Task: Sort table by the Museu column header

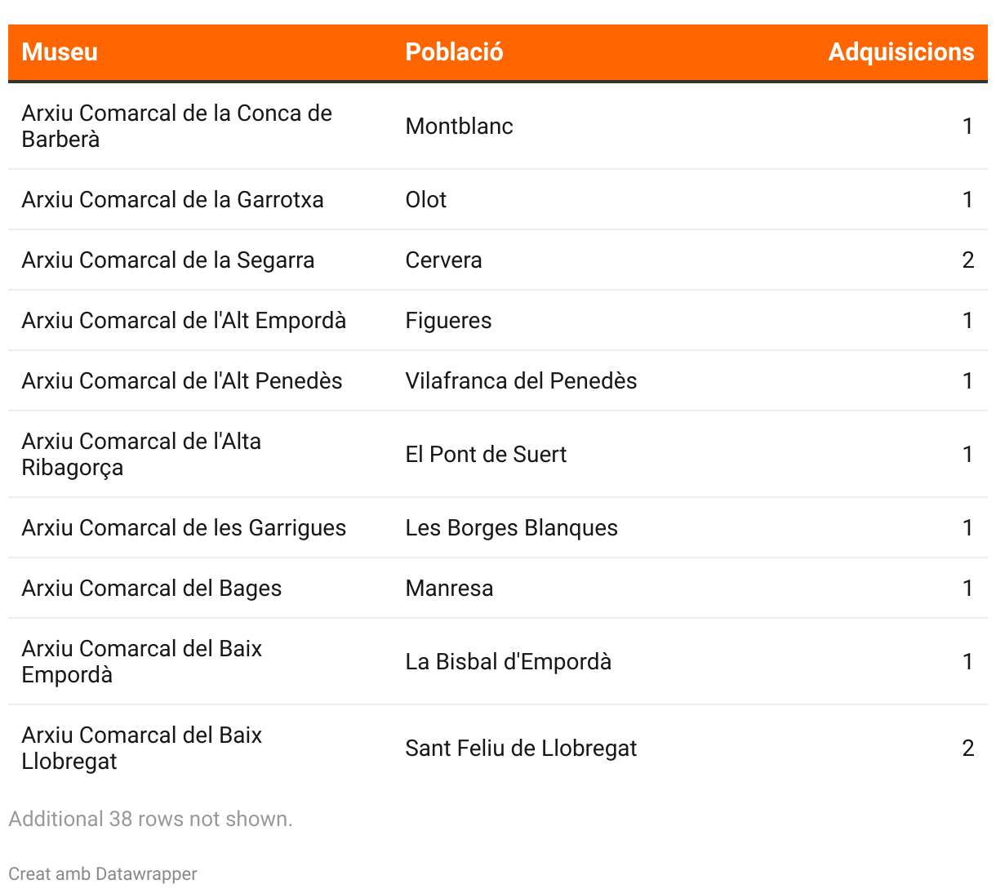Action: pyautogui.click(x=60, y=52)
